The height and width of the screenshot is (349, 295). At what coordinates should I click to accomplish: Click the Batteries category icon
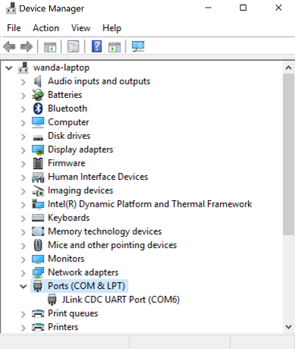click(x=38, y=95)
